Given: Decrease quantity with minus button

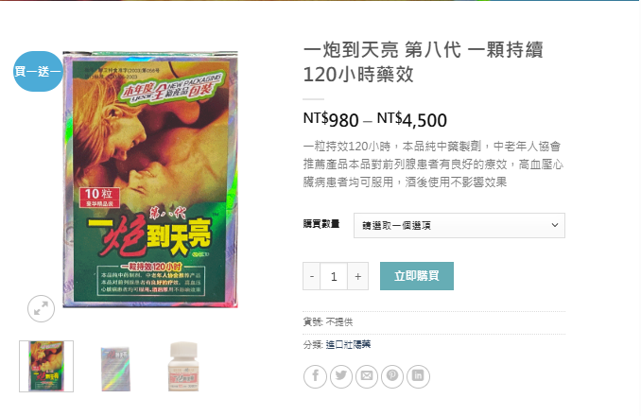Looking at the screenshot, I should (x=311, y=276).
